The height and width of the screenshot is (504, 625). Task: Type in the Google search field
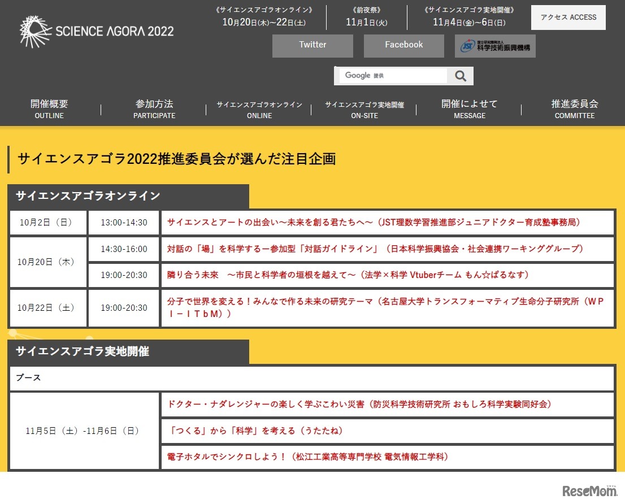point(393,76)
